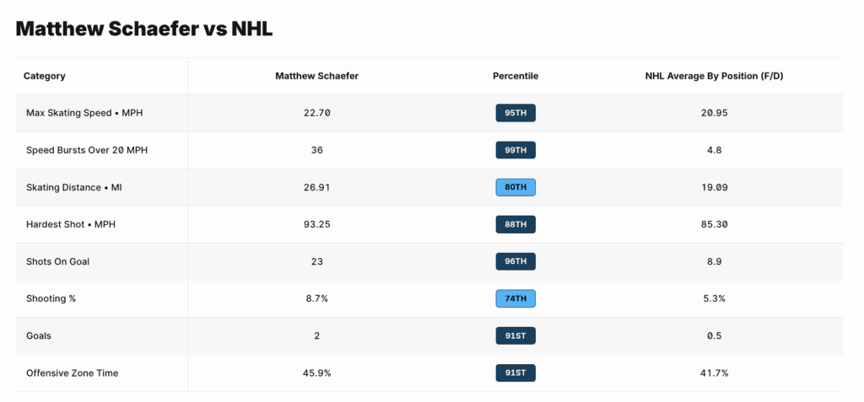Click the 88TH percentile badge
Screen dimensions: 864x402
[516, 224]
